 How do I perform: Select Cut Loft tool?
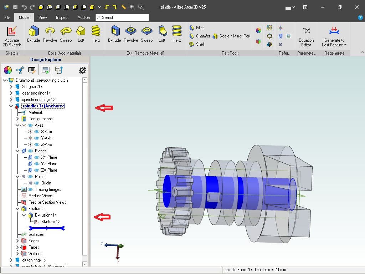tap(162, 34)
